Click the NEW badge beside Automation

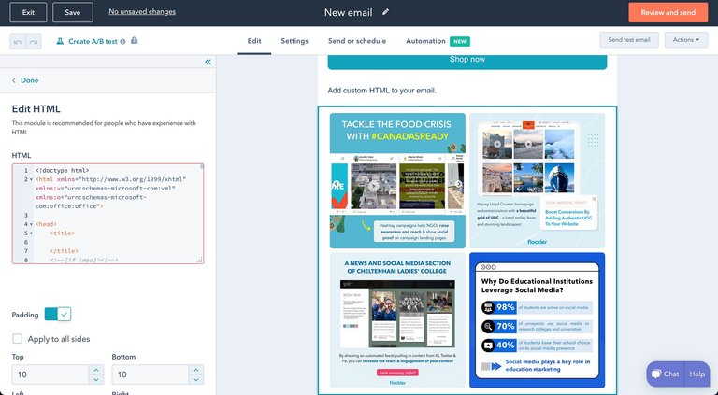pyautogui.click(x=460, y=41)
